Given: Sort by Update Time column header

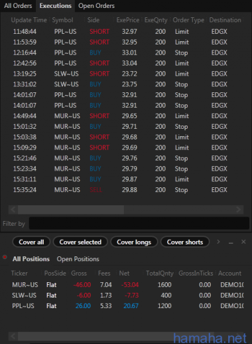Looking at the screenshot, I should (x=29, y=20).
